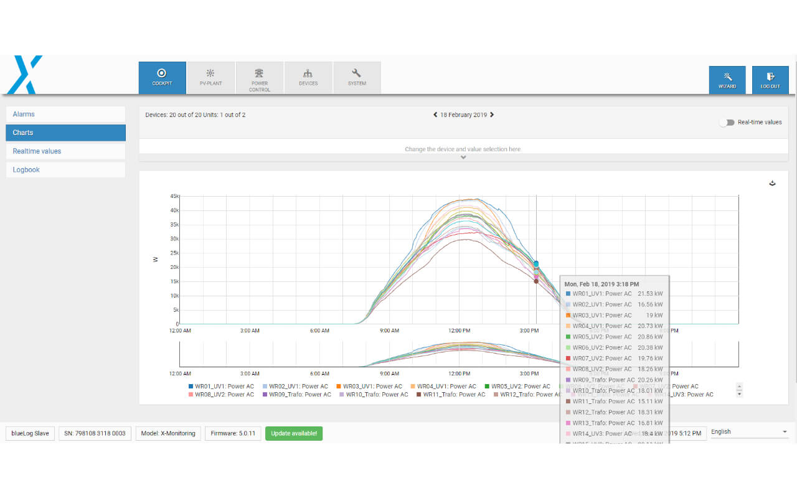Expand the device and value selection panel
This screenshot has width=797, height=498.
(x=463, y=157)
